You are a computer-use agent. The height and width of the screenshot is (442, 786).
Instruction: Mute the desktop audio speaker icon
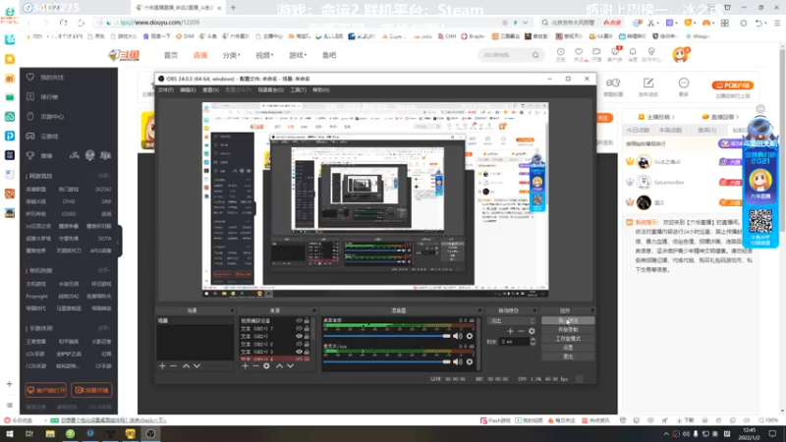458,336
